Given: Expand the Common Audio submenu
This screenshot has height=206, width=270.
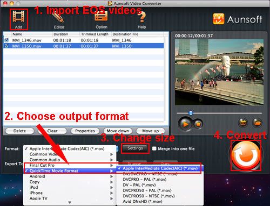Looking at the screenshot, I should tap(70, 160).
